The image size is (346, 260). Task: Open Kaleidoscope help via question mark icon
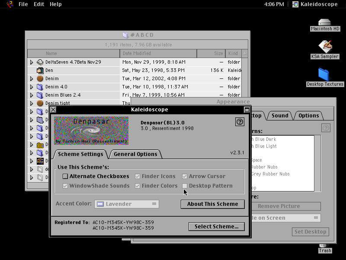click(240, 122)
